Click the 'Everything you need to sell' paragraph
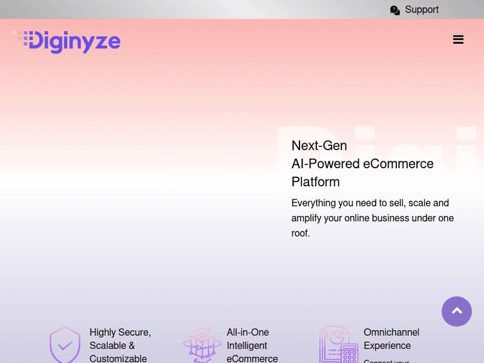 372,218
